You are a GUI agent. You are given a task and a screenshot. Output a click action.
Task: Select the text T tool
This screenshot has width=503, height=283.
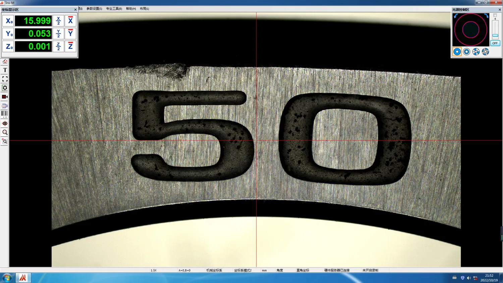click(x=5, y=70)
